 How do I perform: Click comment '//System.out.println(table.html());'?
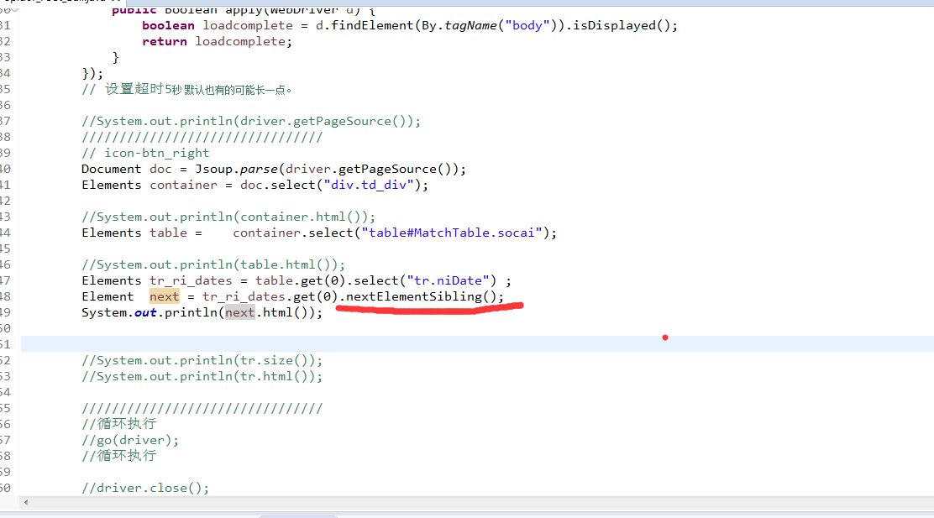213,264
